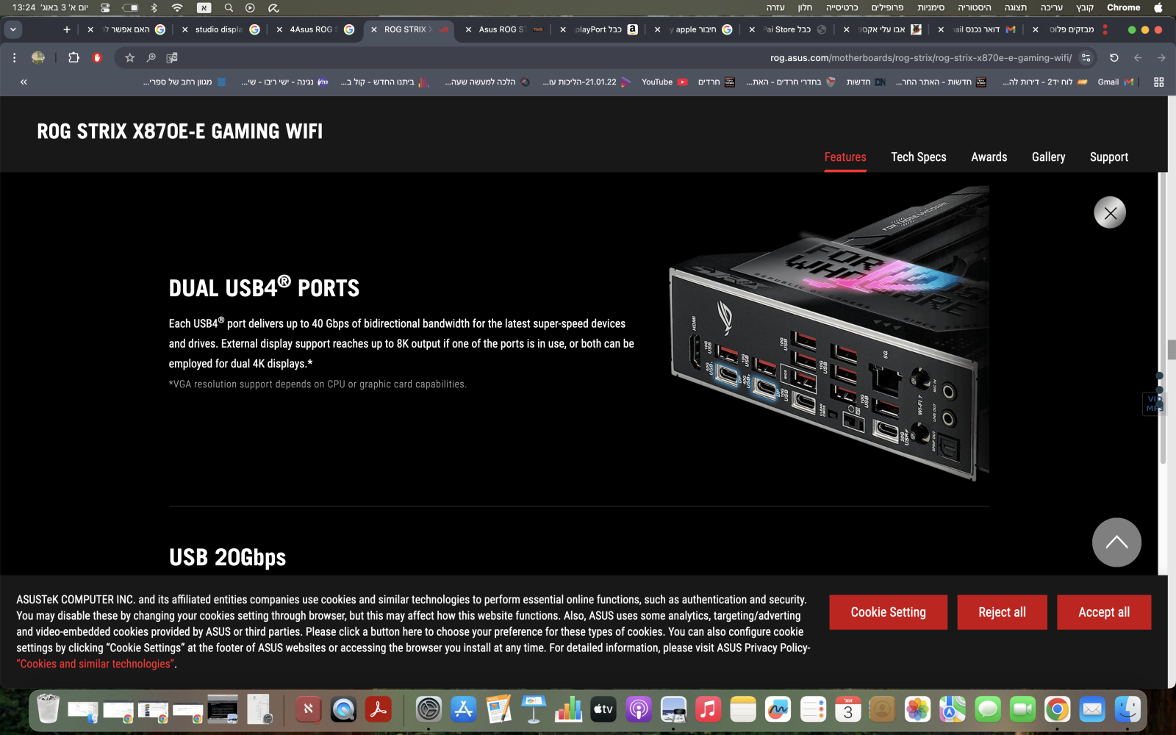Open the Awards tab
The image size is (1176, 735).
point(989,157)
